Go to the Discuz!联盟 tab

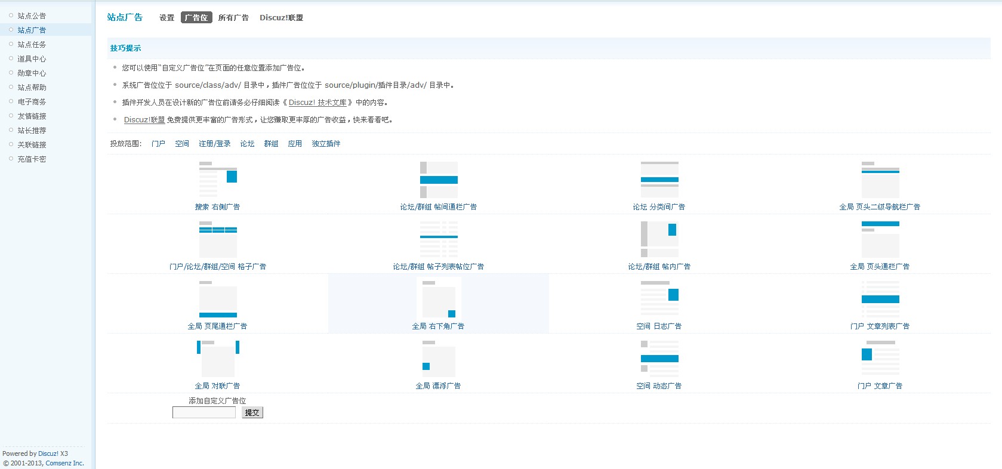click(282, 18)
